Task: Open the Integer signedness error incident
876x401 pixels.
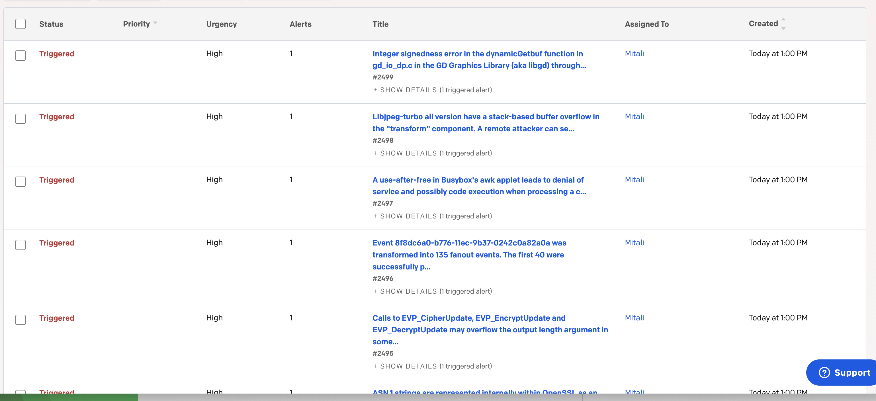Action: point(479,60)
